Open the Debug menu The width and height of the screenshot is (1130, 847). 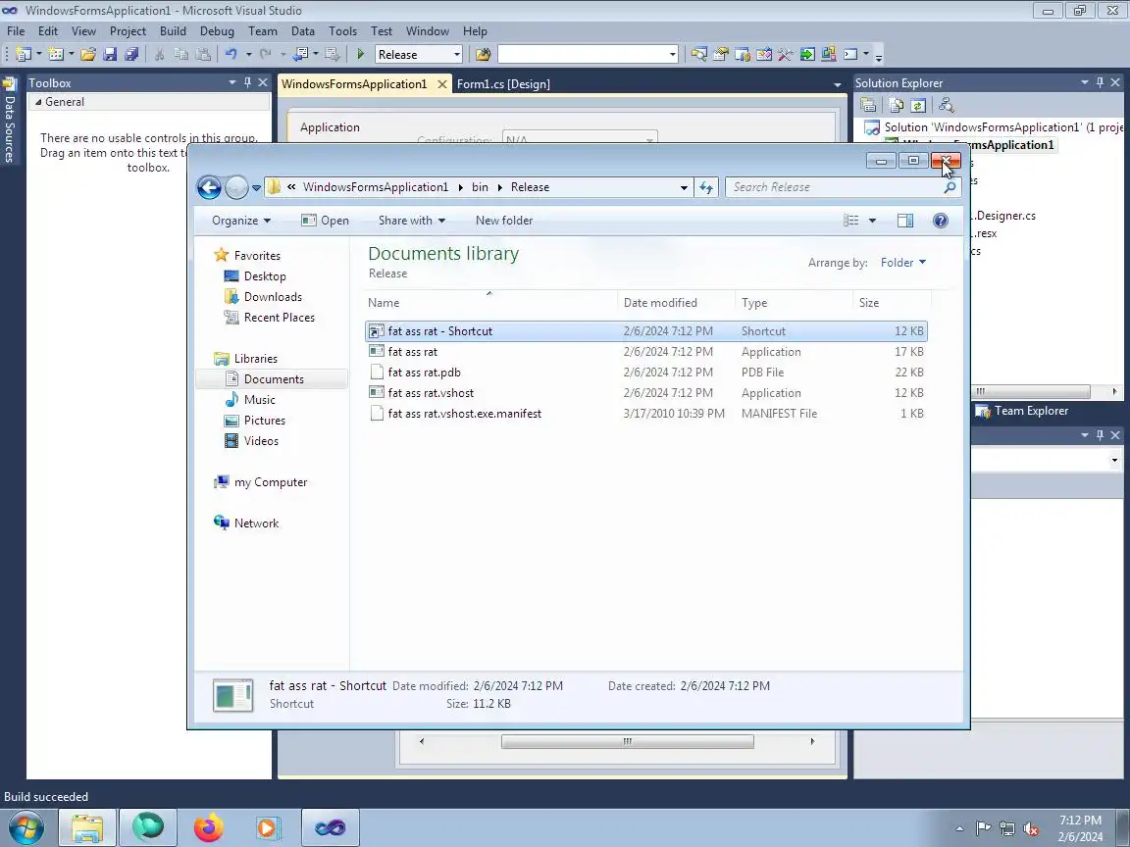coord(217,31)
